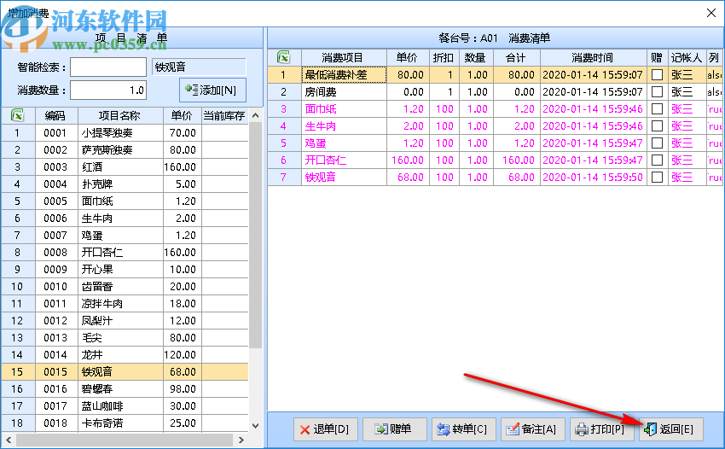The image size is (725, 449).
Task: Click item list scroll up arrow
Action: coord(255,115)
